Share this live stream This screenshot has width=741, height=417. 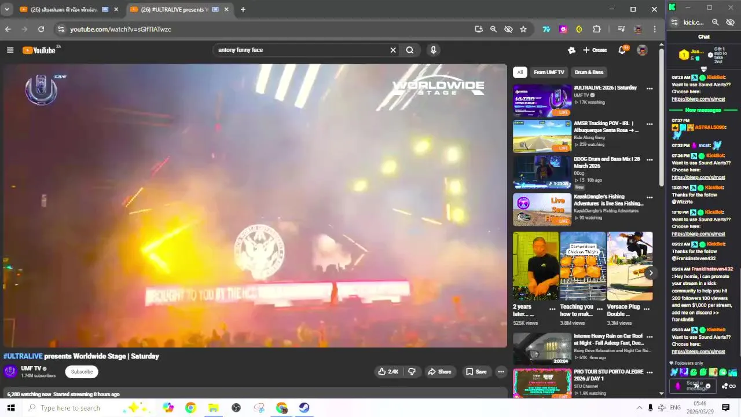click(439, 372)
